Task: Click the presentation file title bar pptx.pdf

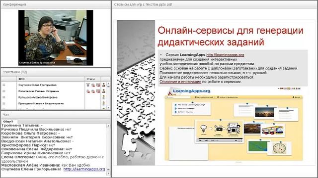Action: pos(215,4)
